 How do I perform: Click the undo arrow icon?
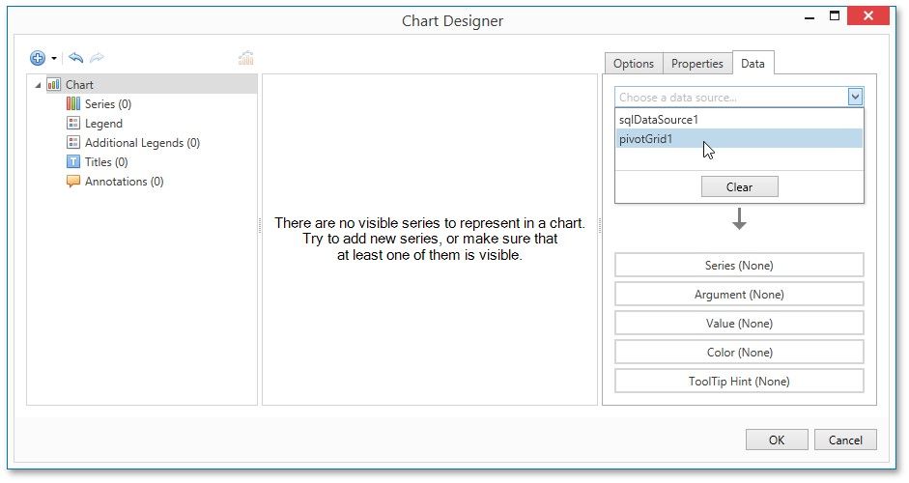click(76, 59)
